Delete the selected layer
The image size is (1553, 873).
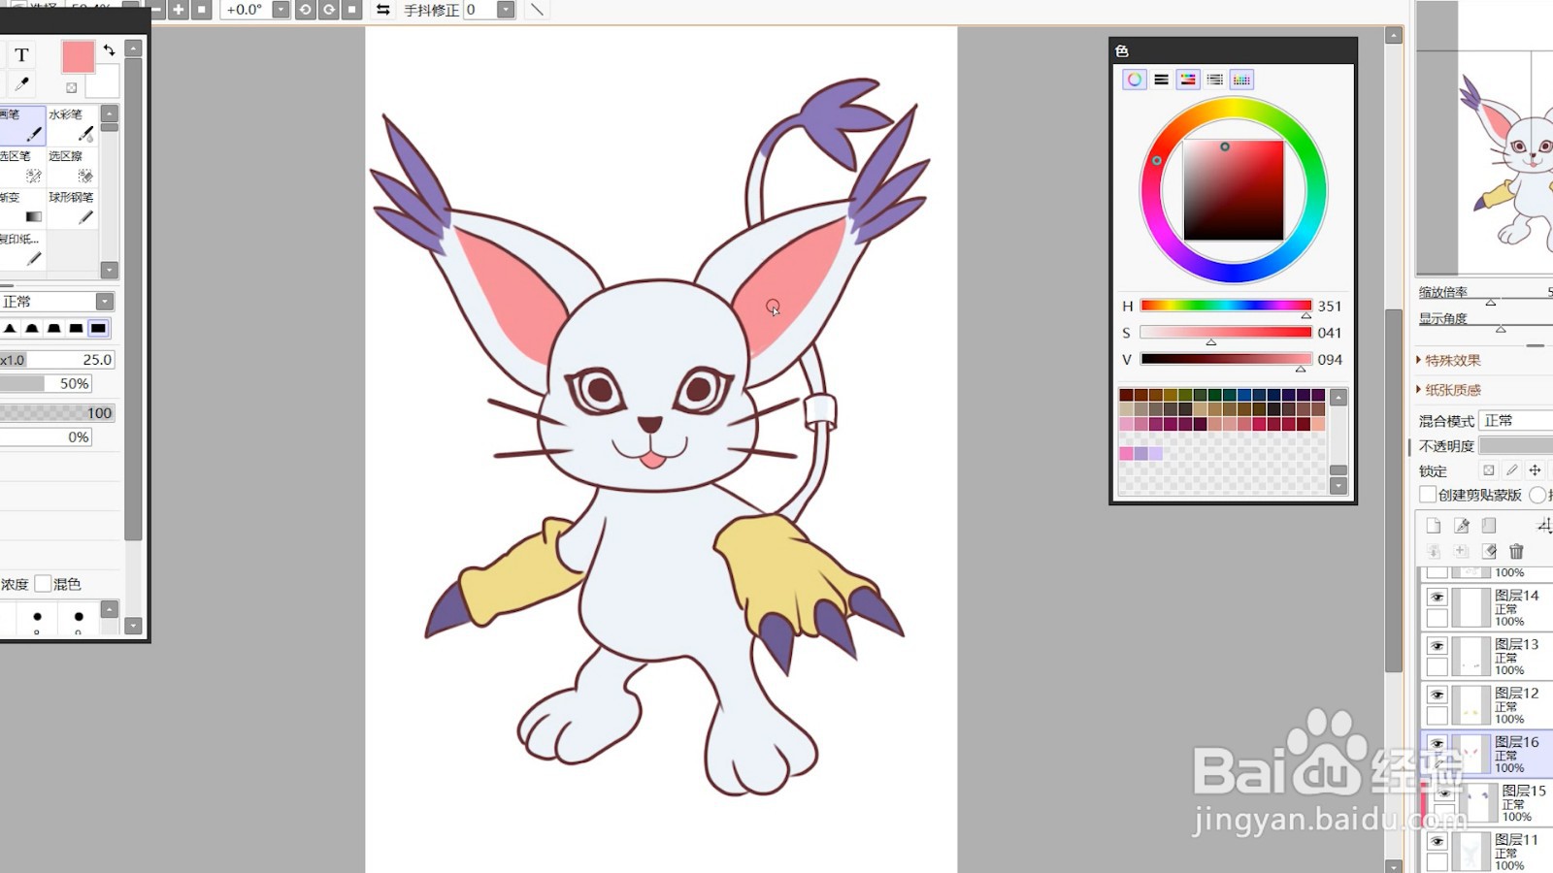click(1516, 551)
